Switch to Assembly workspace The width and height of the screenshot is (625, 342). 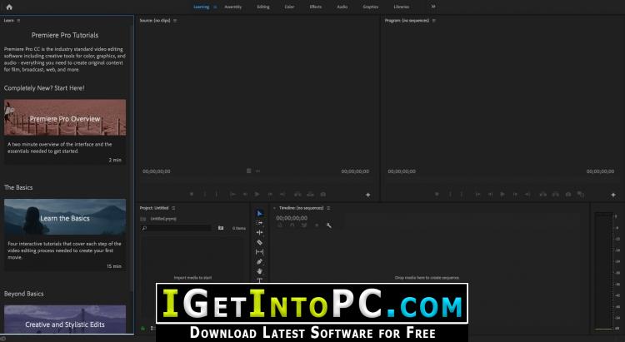click(232, 7)
